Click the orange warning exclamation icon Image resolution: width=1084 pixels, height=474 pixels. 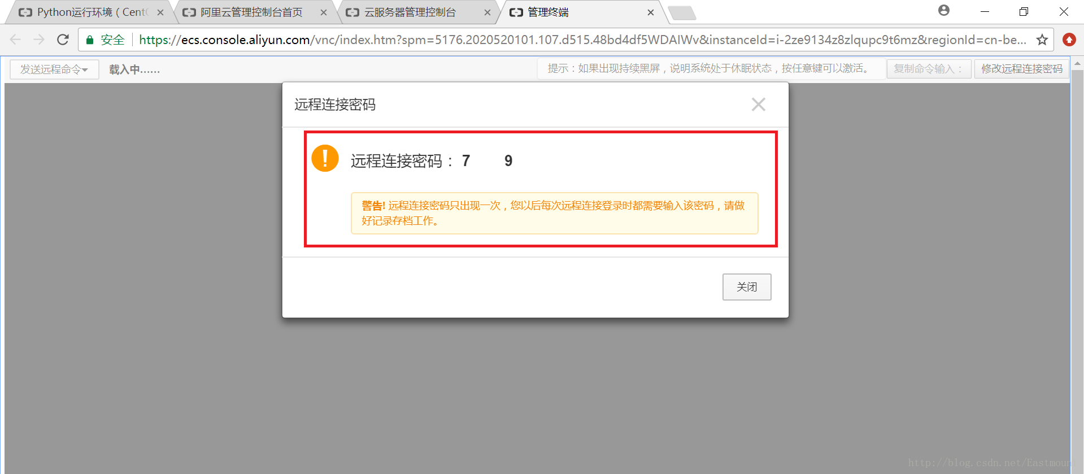click(x=325, y=158)
